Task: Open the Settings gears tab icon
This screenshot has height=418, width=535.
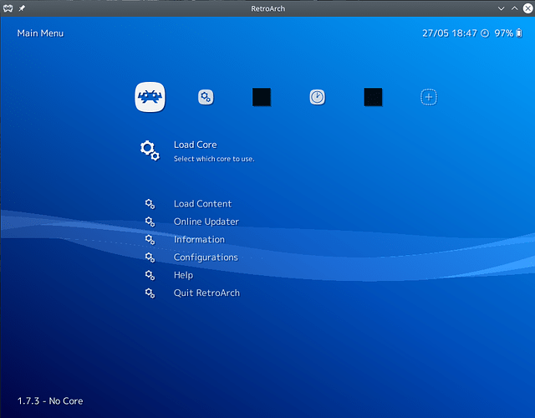Action: pyautogui.click(x=206, y=97)
